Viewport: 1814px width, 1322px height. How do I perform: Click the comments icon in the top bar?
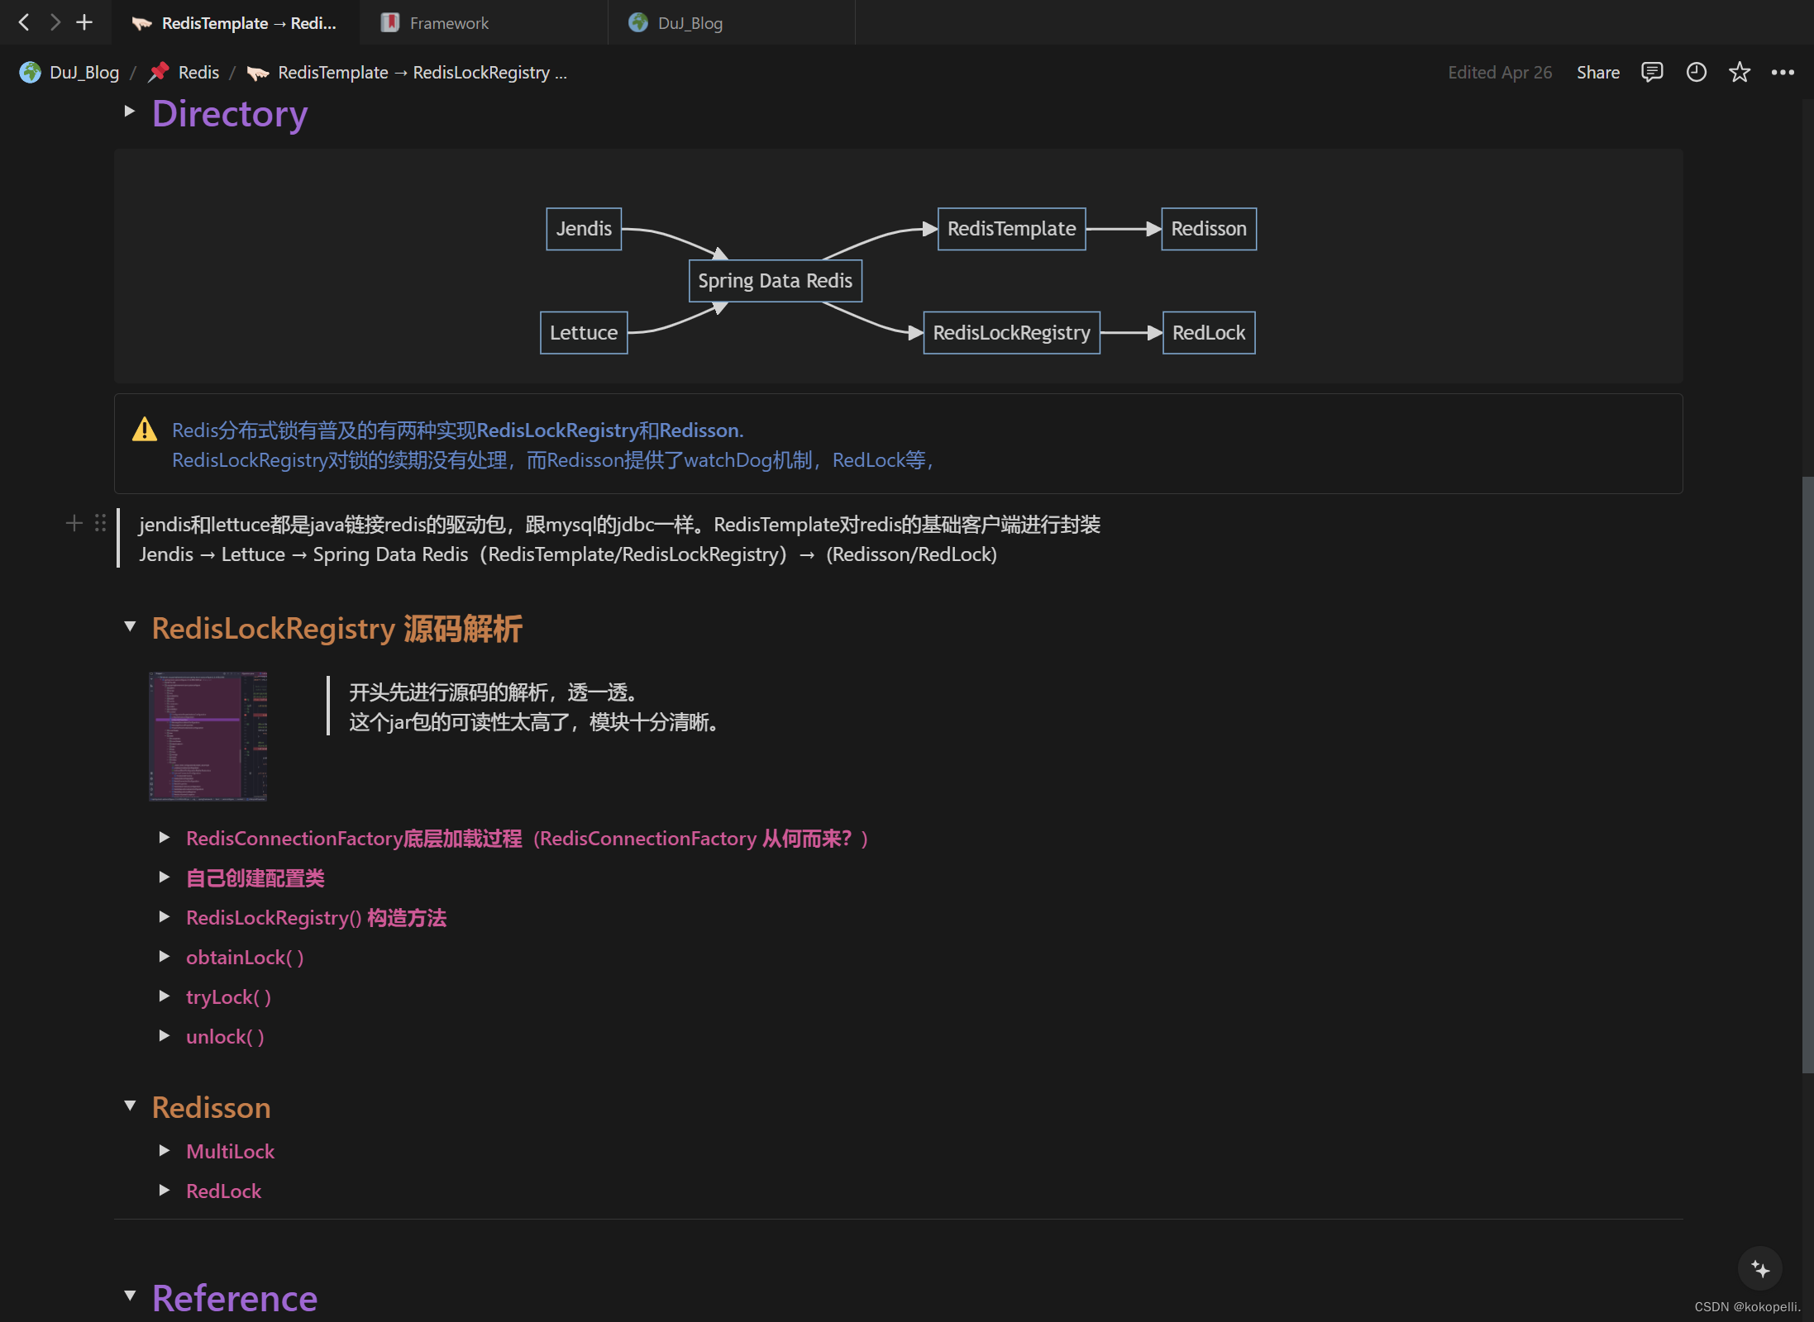point(1651,73)
